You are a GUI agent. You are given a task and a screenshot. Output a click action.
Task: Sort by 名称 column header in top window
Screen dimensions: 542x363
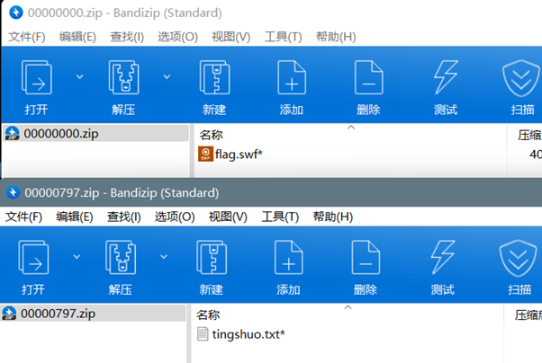(211, 135)
